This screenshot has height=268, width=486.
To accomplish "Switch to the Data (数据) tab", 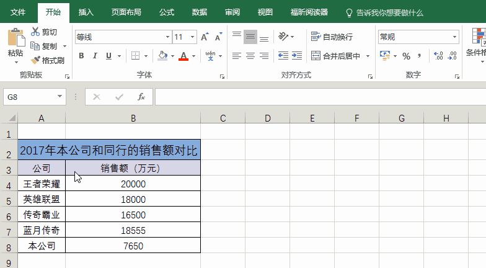I will coord(200,12).
